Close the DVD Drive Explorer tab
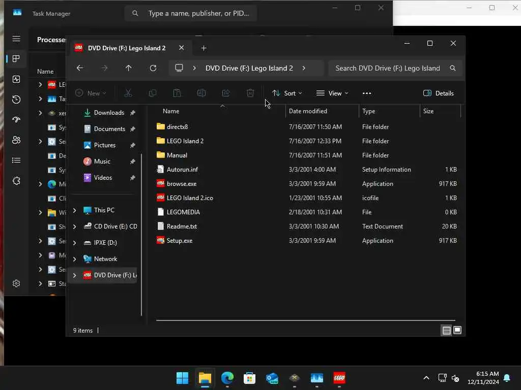 [x=182, y=48]
